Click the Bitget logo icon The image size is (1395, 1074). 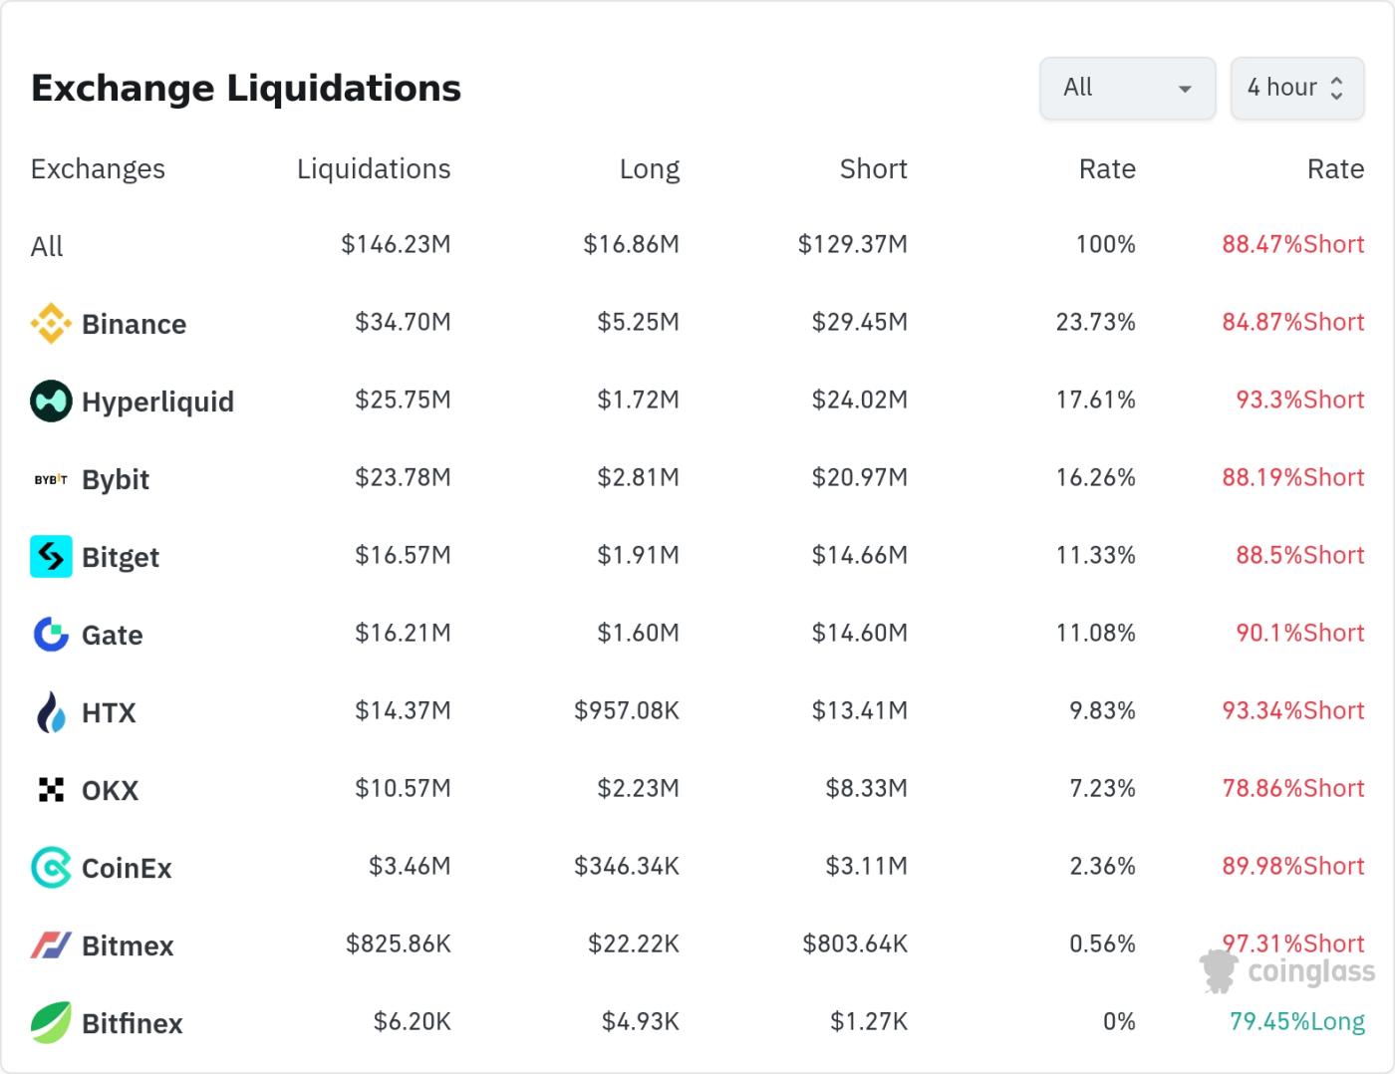(51, 557)
